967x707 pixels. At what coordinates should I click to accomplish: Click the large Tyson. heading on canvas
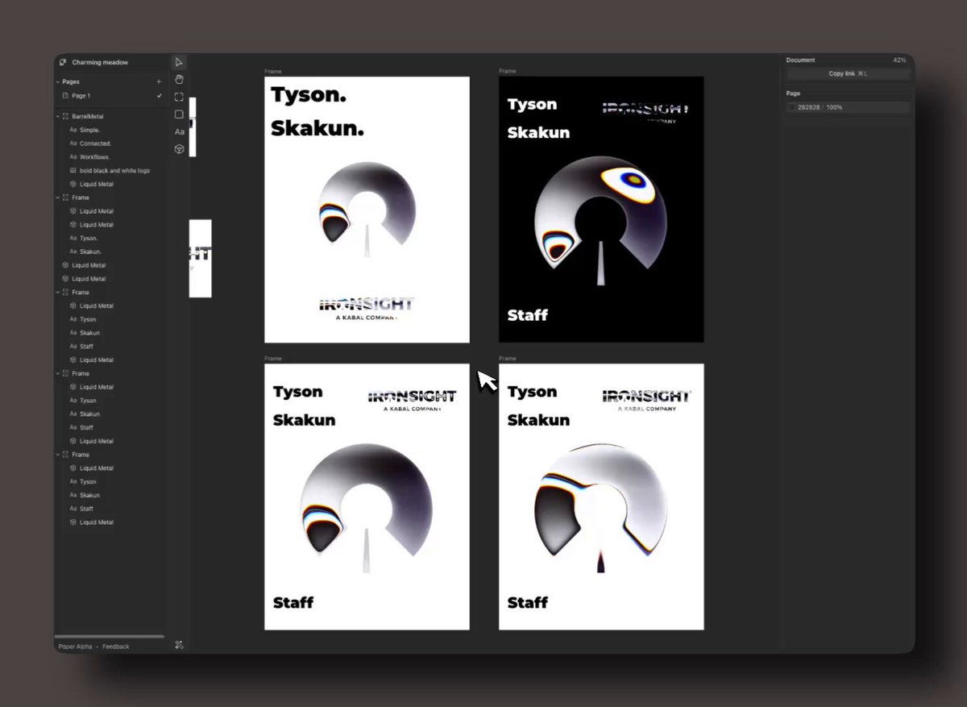point(309,95)
